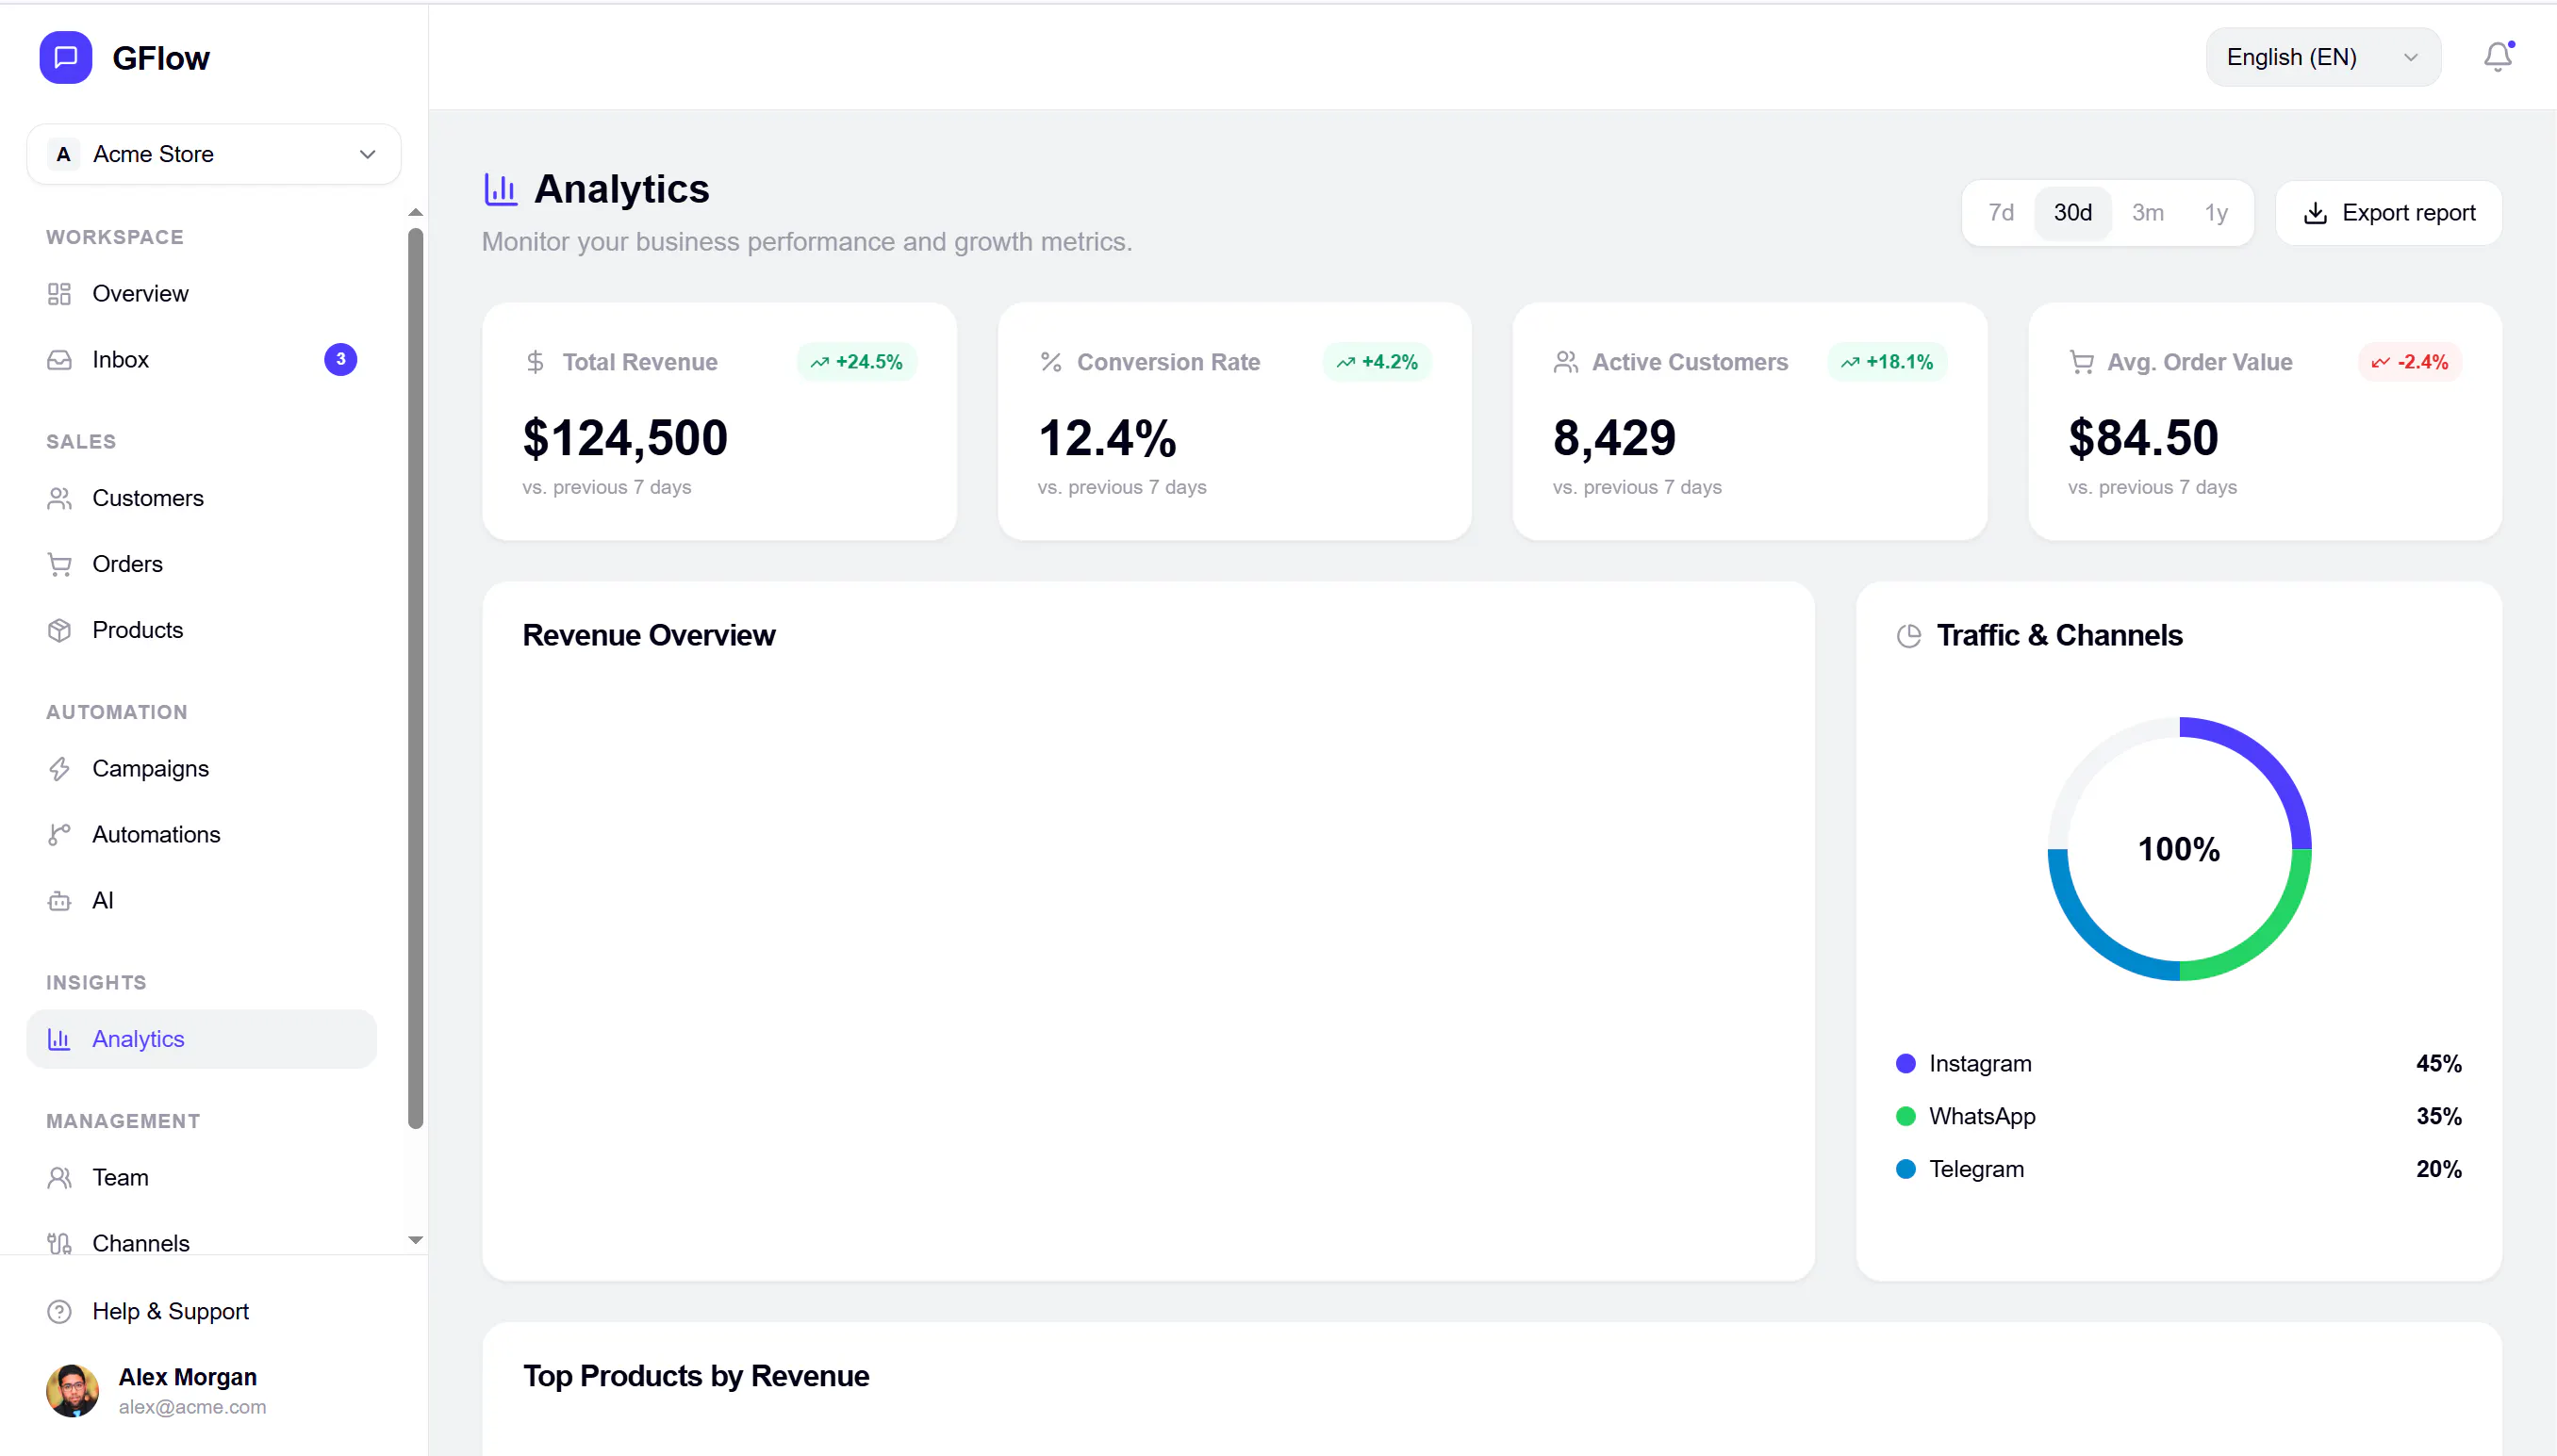
Task: Click the WhatsApp green legend dot
Action: tap(1905, 1117)
